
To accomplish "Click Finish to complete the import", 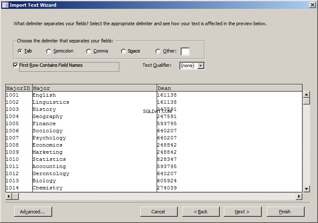I will pyautogui.click(x=285, y=212).
